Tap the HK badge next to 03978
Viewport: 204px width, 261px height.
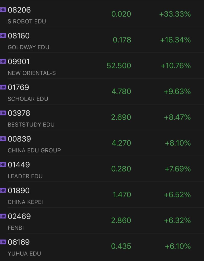[3, 113]
